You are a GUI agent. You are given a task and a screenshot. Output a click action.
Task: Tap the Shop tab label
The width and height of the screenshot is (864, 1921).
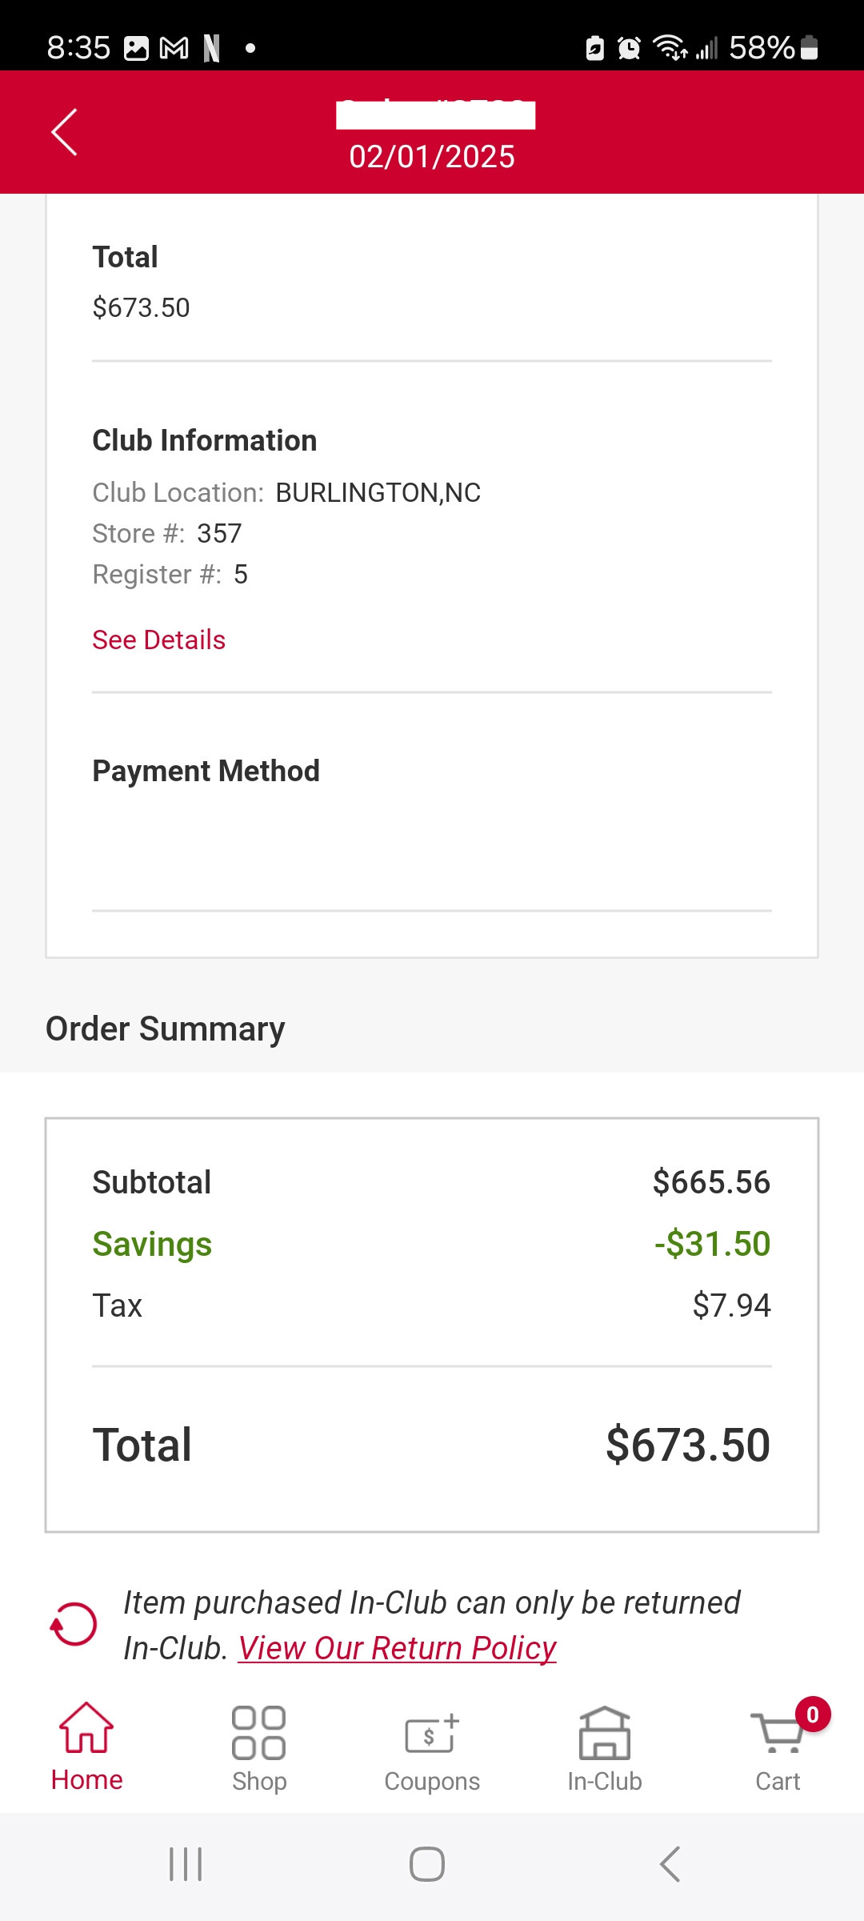point(259,1781)
